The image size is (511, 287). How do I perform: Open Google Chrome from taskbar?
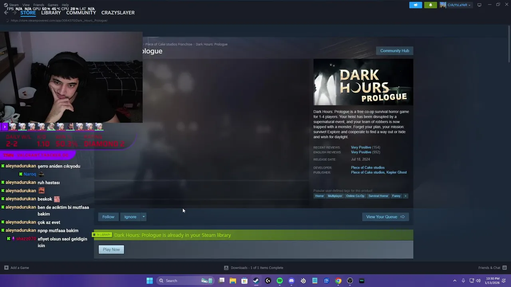pyautogui.click(x=338, y=281)
